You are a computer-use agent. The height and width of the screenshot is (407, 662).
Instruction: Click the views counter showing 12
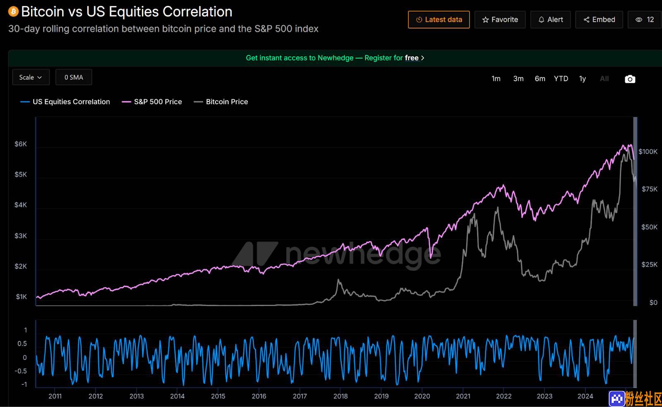point(645,19)
